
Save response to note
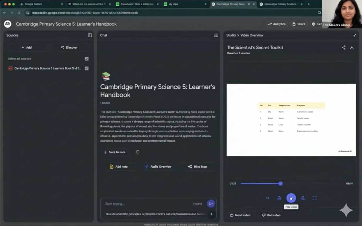(x=115, y=152)
